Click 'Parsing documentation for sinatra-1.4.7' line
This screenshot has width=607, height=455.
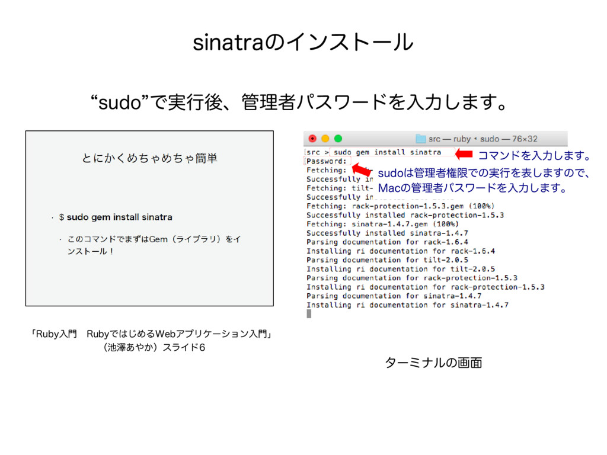pos(394,296)
